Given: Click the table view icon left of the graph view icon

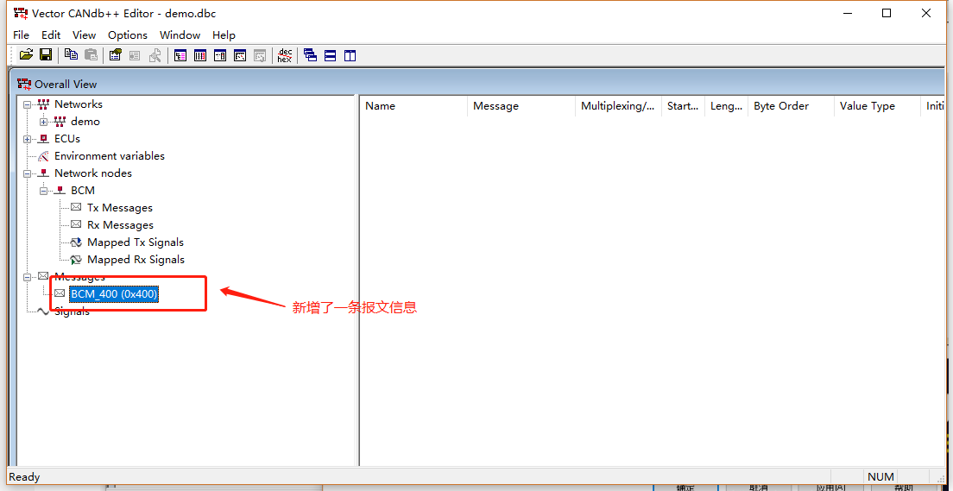Looking at the screenshot, I should (x=220, y=56).
